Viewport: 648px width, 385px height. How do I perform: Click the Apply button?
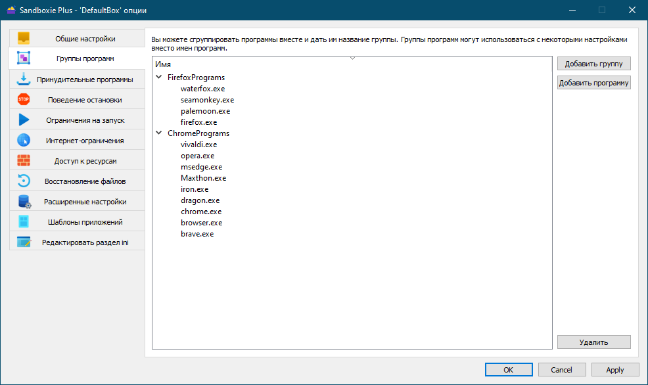pos(615,370)
